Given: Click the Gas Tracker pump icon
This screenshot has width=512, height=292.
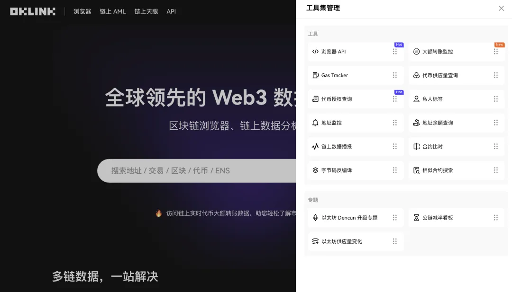Looking at the screenshot, I should pos(315,75).
